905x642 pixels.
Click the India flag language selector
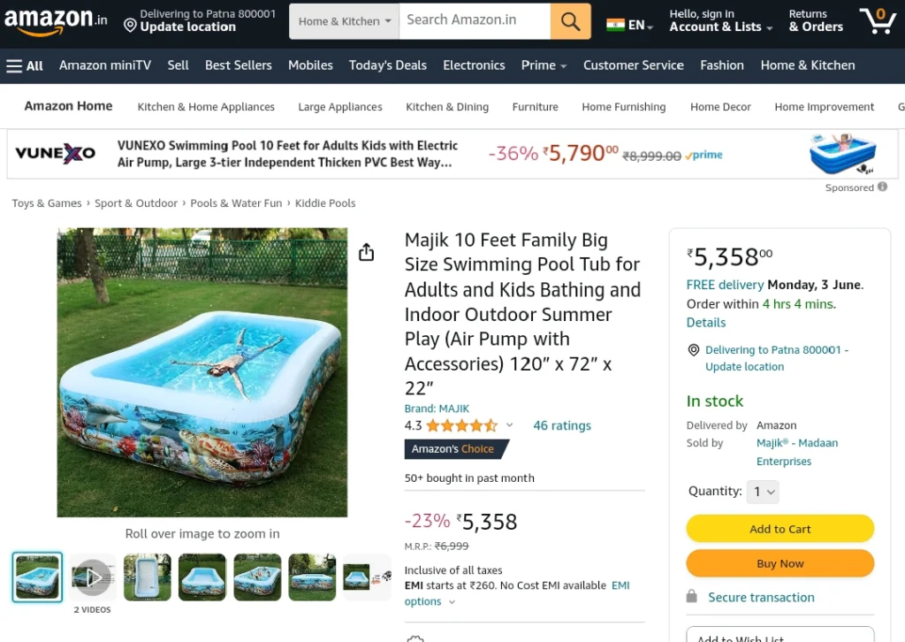point(629,25)
